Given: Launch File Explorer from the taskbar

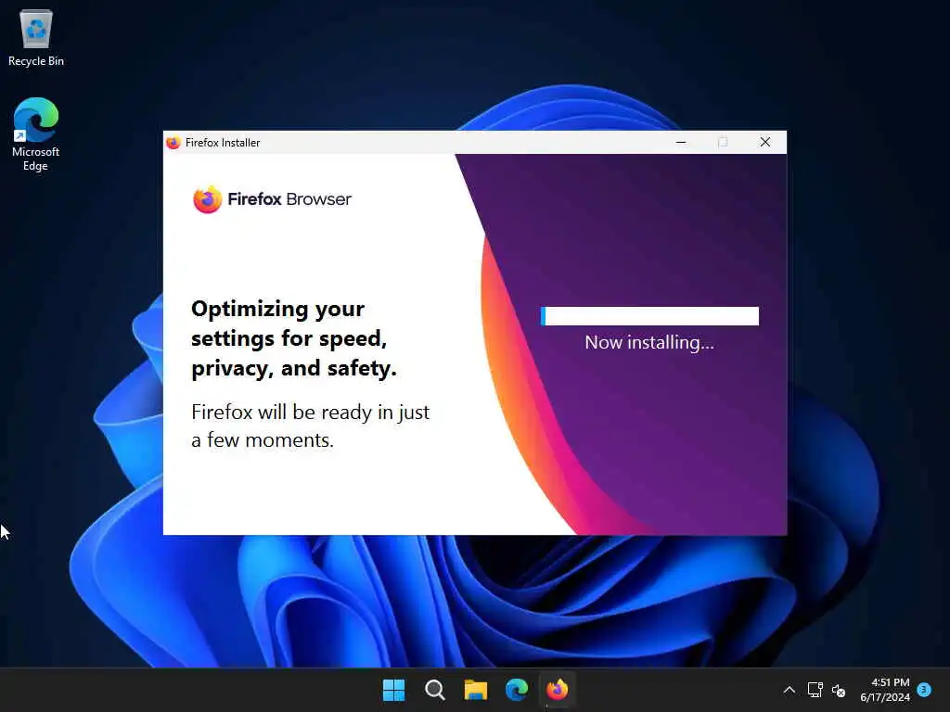Looking at the screenshot, I should [x=476, y=690].
